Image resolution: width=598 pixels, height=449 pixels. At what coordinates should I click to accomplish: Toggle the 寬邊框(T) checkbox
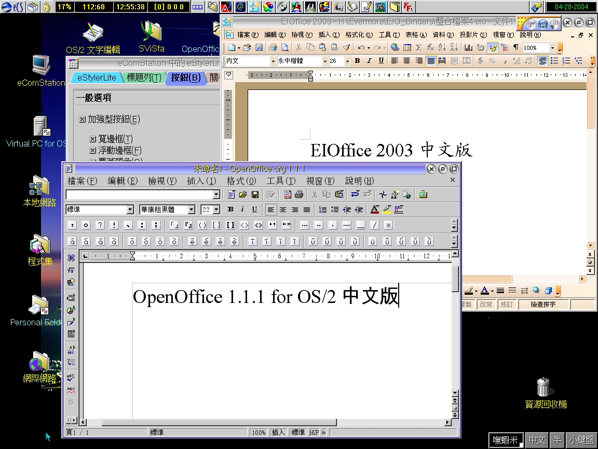point(93,139)
